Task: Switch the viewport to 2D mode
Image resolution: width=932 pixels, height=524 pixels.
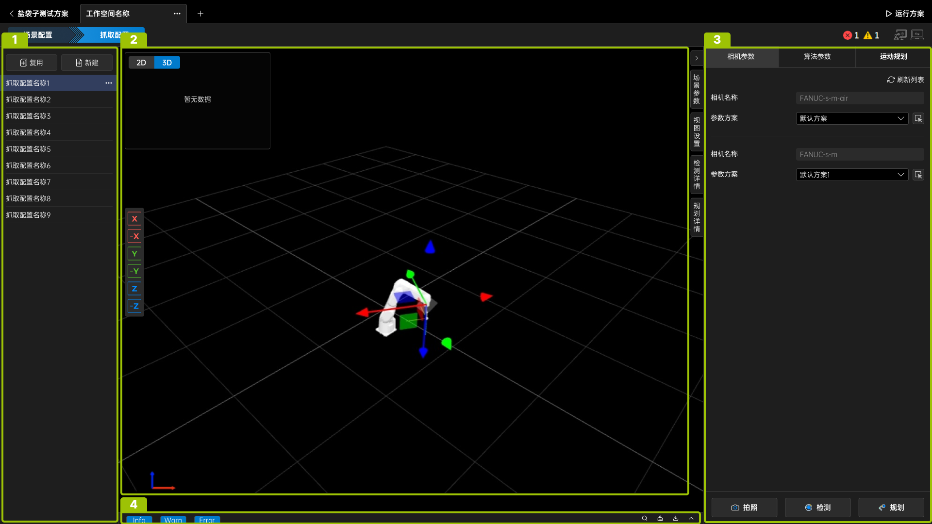Action: click(141, 63)
